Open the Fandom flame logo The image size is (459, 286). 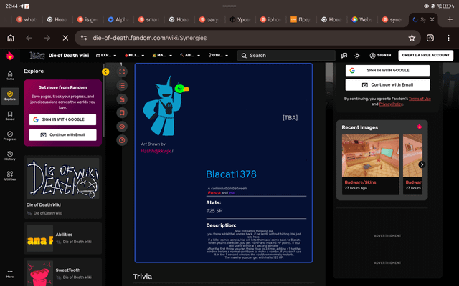tap(10, 56)
